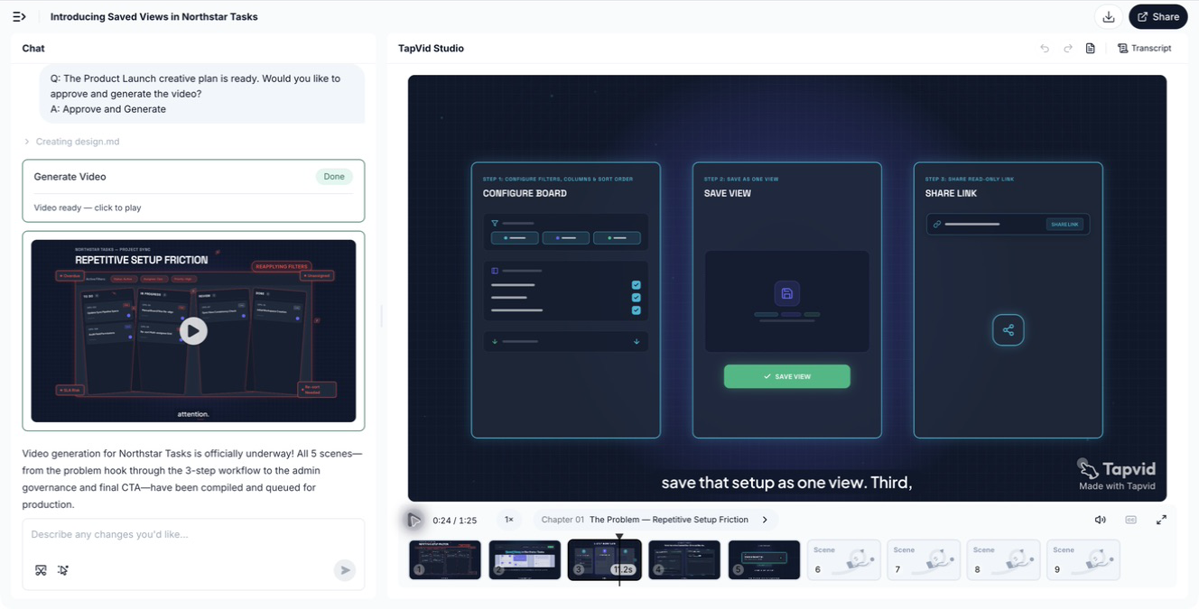Click the 0:24 / 1:25 time display
This screenshot has width=1199, height=609.
(455, 521)
